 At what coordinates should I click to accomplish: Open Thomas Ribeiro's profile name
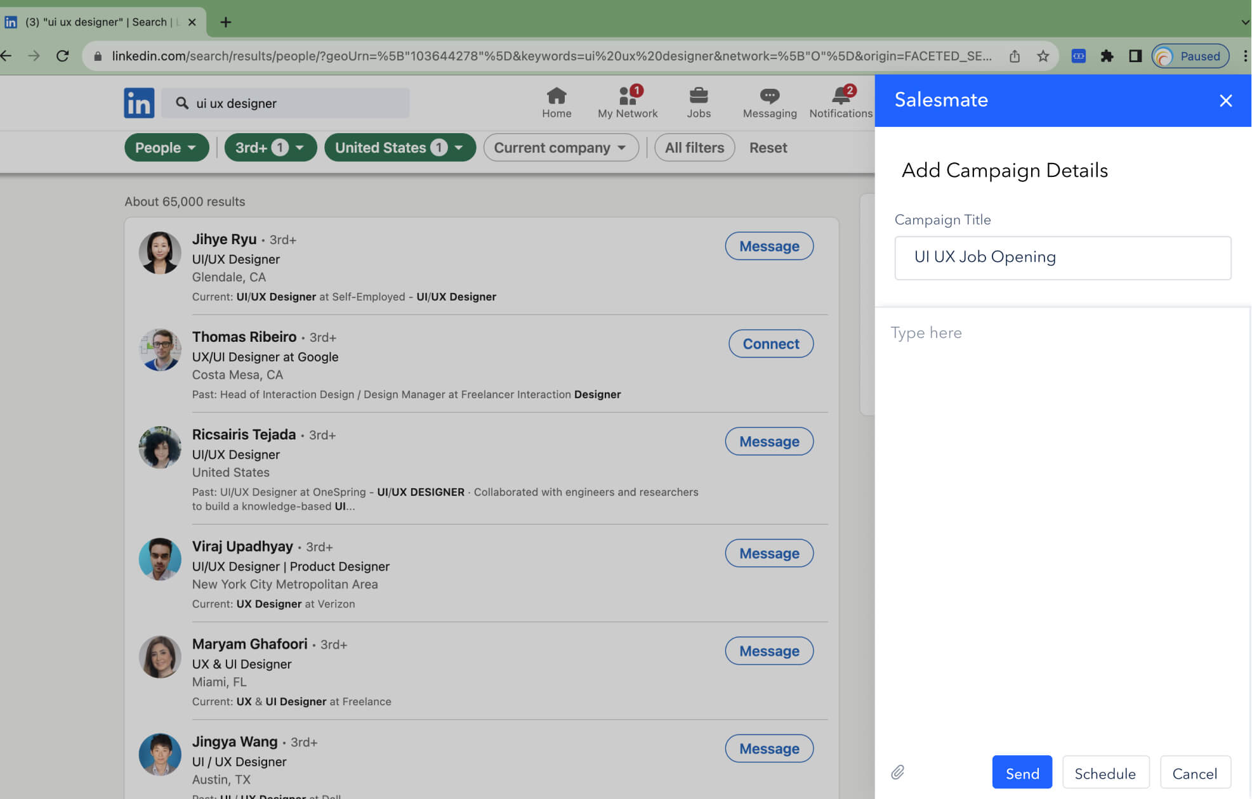(x=244, y=337)
